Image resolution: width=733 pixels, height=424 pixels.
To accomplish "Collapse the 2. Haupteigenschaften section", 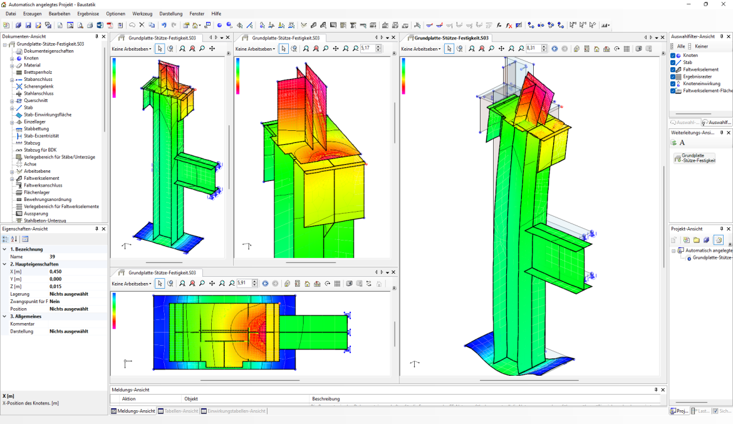I will (4, 264).
